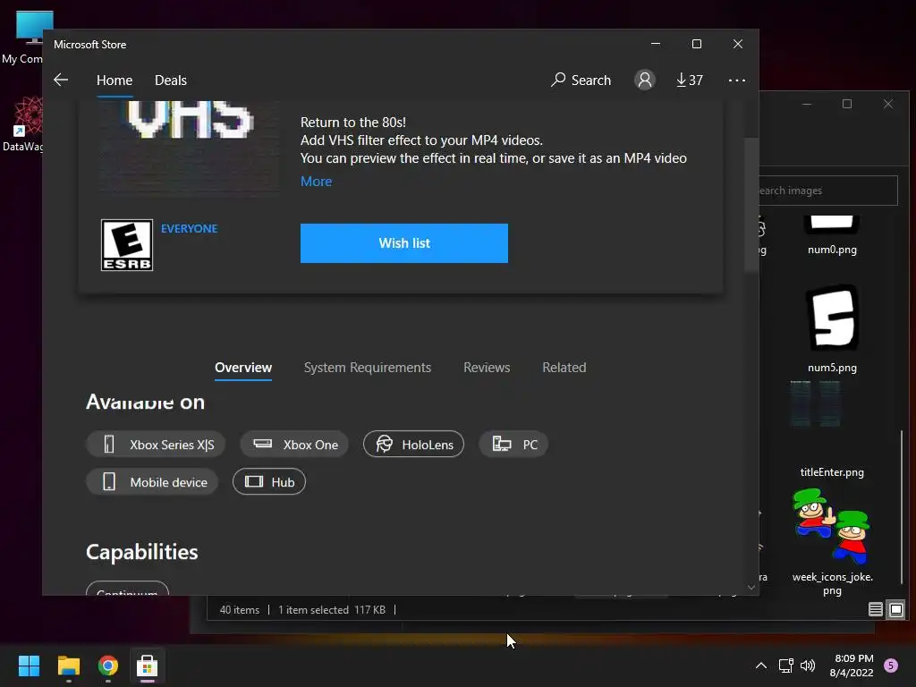This screenshot has width=916, height=687.
Task: Select the Mobile device platform chip
Action: 152,482
